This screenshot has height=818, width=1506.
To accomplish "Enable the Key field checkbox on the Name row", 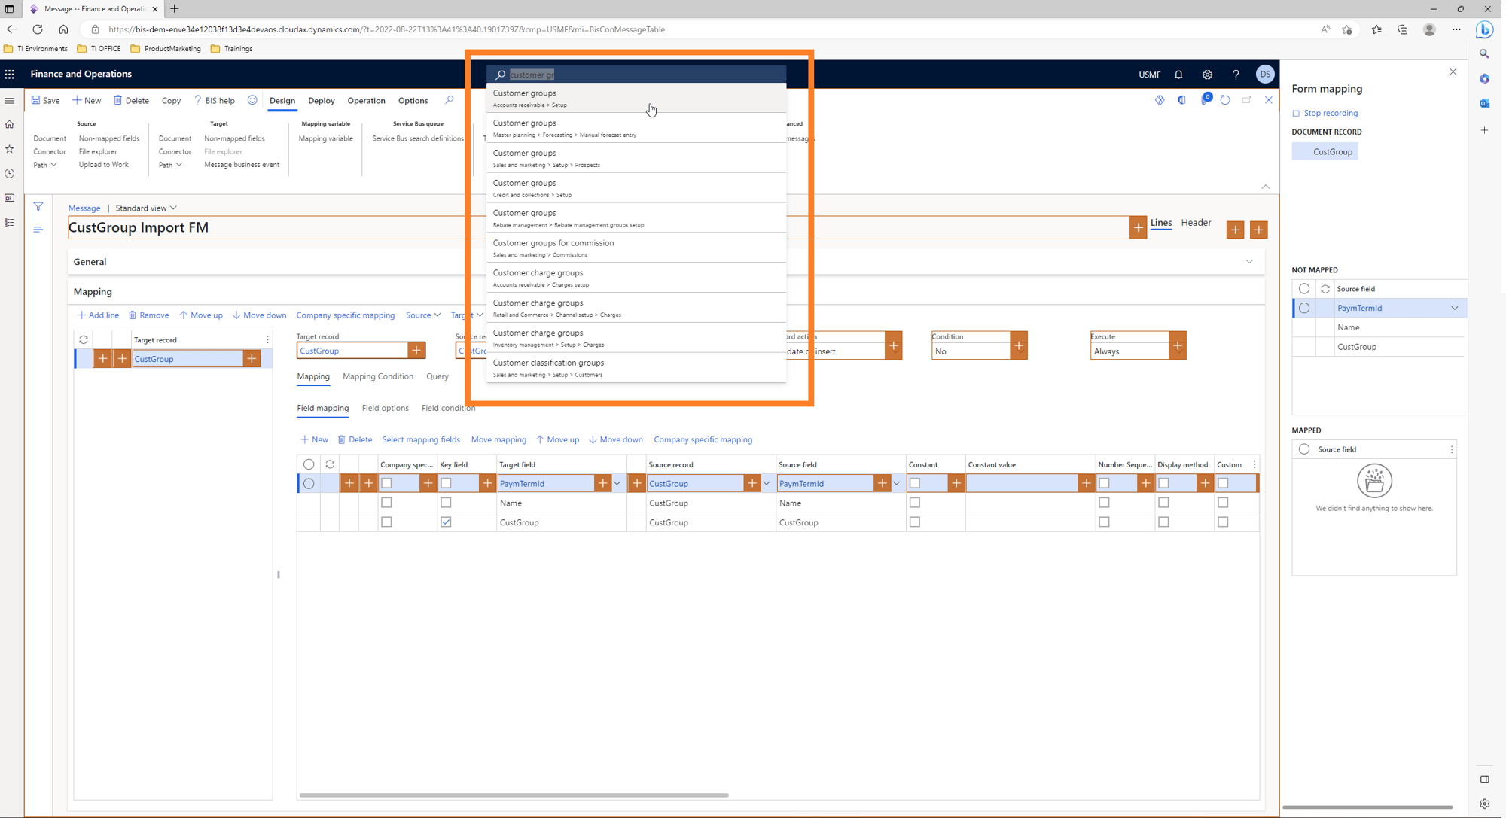I will coord(445,502).
